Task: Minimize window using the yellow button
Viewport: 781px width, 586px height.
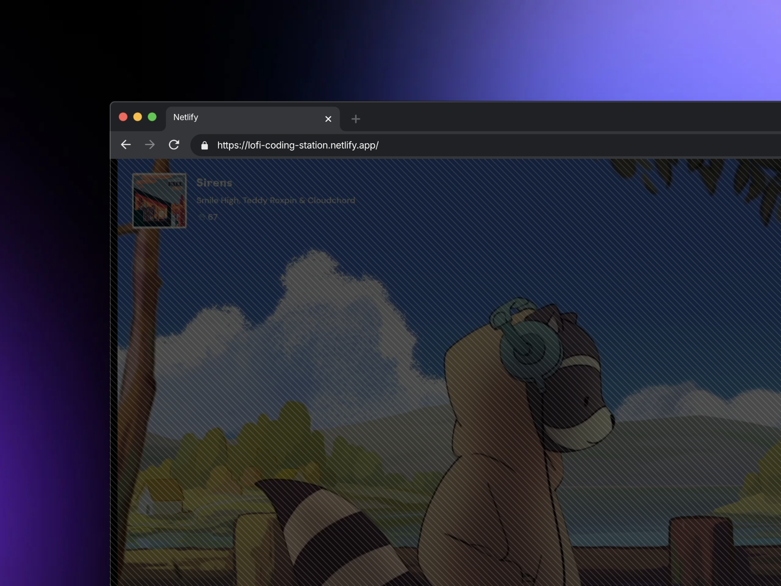Action: (x=137, y=117)
